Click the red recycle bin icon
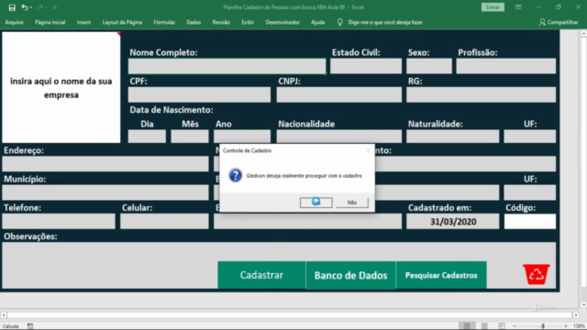The image size is (587, 330). tap(536, 274)
